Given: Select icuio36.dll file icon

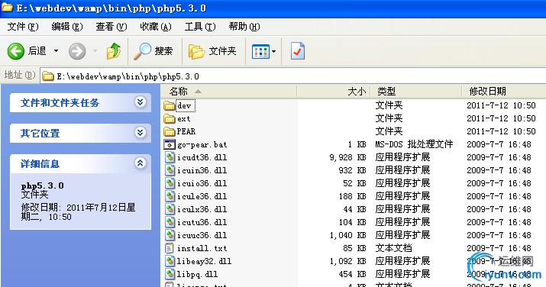Looking at the screenshot, I should coord(170,183).
